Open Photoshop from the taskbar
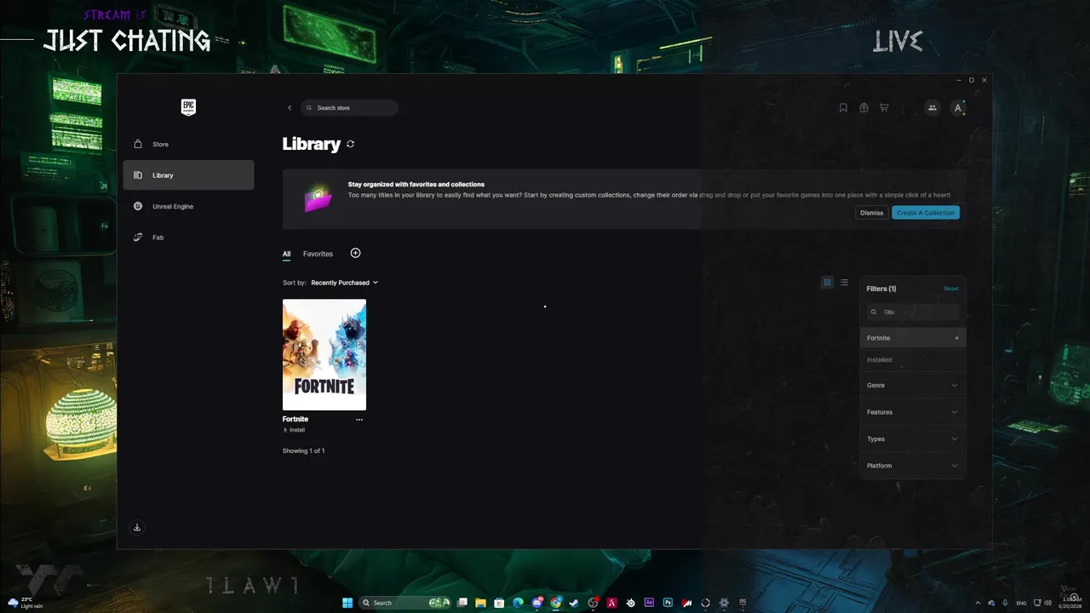Viewport: 1090px width, 613px height. tap(668, 603)
